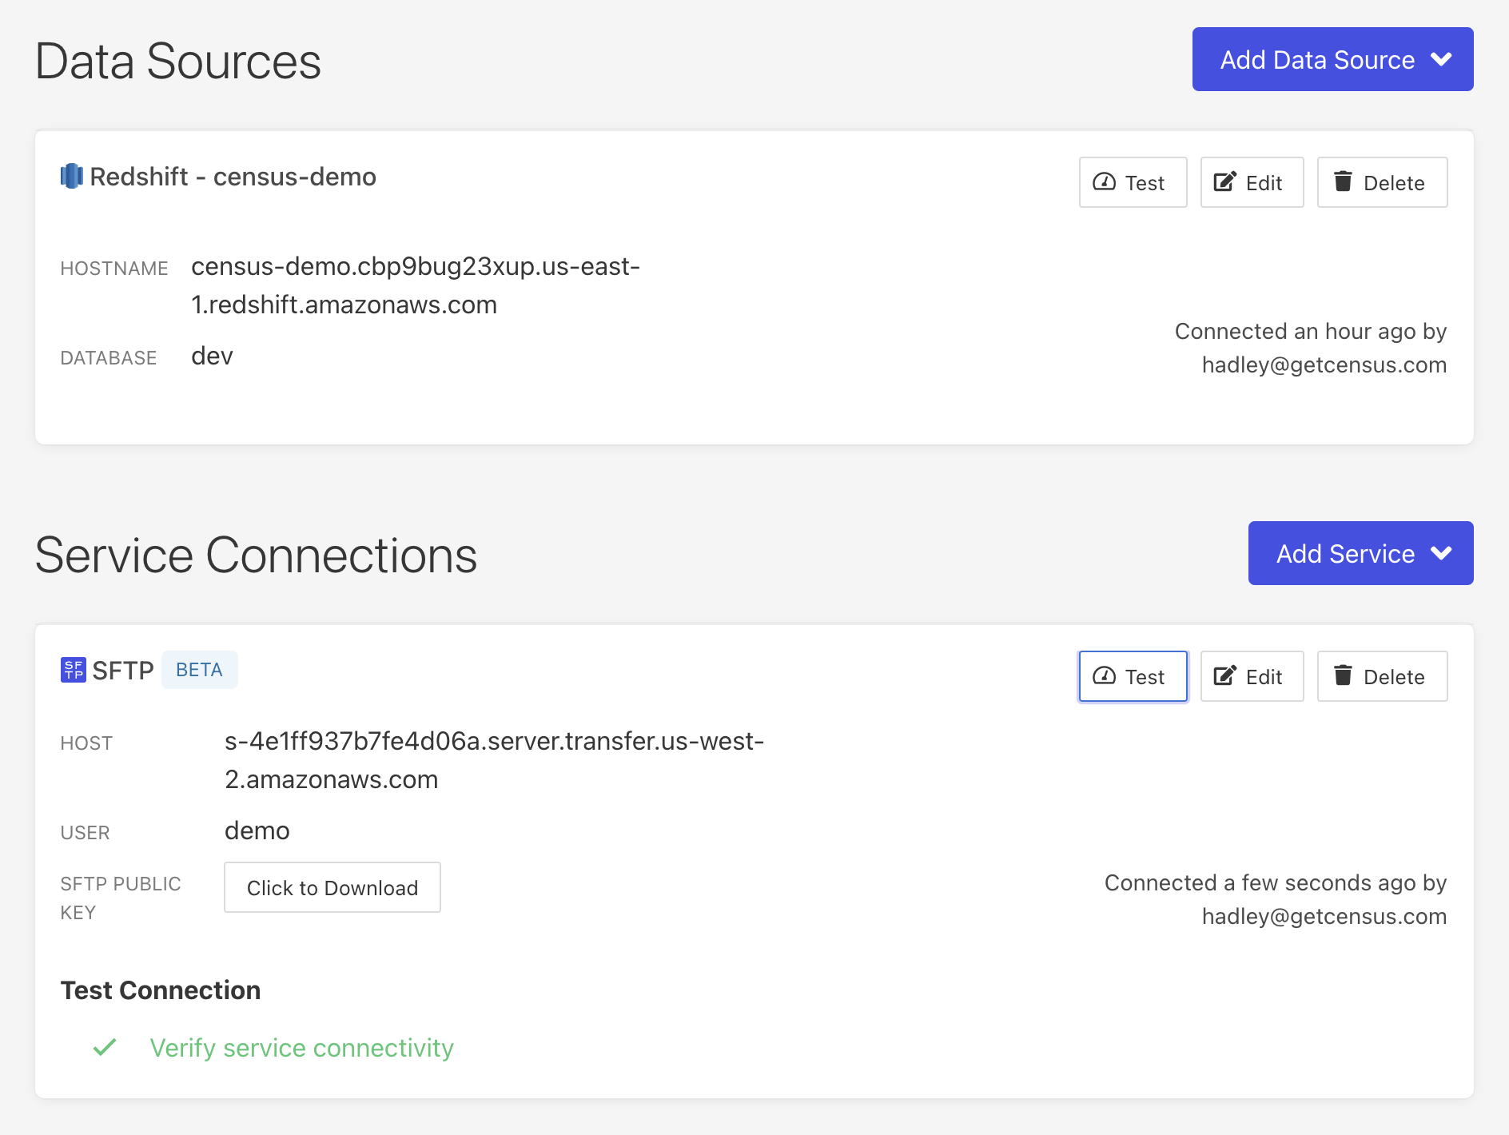Click the Test Connection heading
Image resolution: width=1509 pixels, height=1135 pixels.
coord(161,990)
